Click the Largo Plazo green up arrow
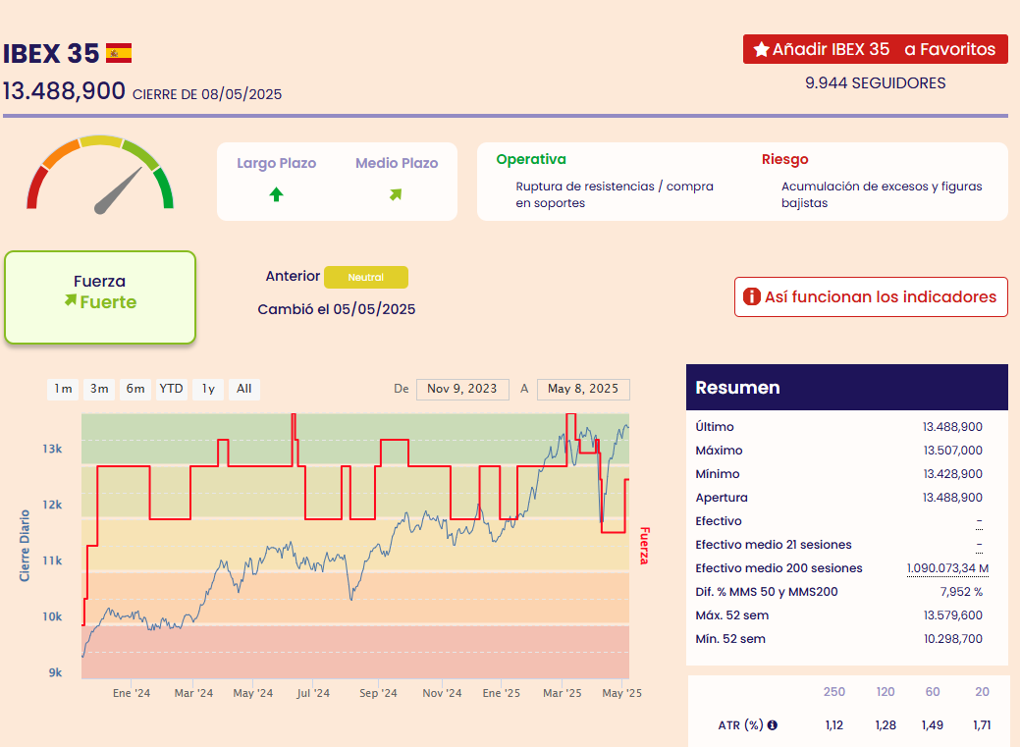 pos(277,194)
